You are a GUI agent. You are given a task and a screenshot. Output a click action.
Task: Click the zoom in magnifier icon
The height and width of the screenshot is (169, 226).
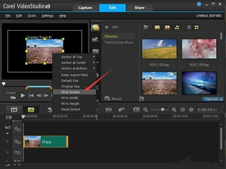pyautogui.click(x=174, y=110)
